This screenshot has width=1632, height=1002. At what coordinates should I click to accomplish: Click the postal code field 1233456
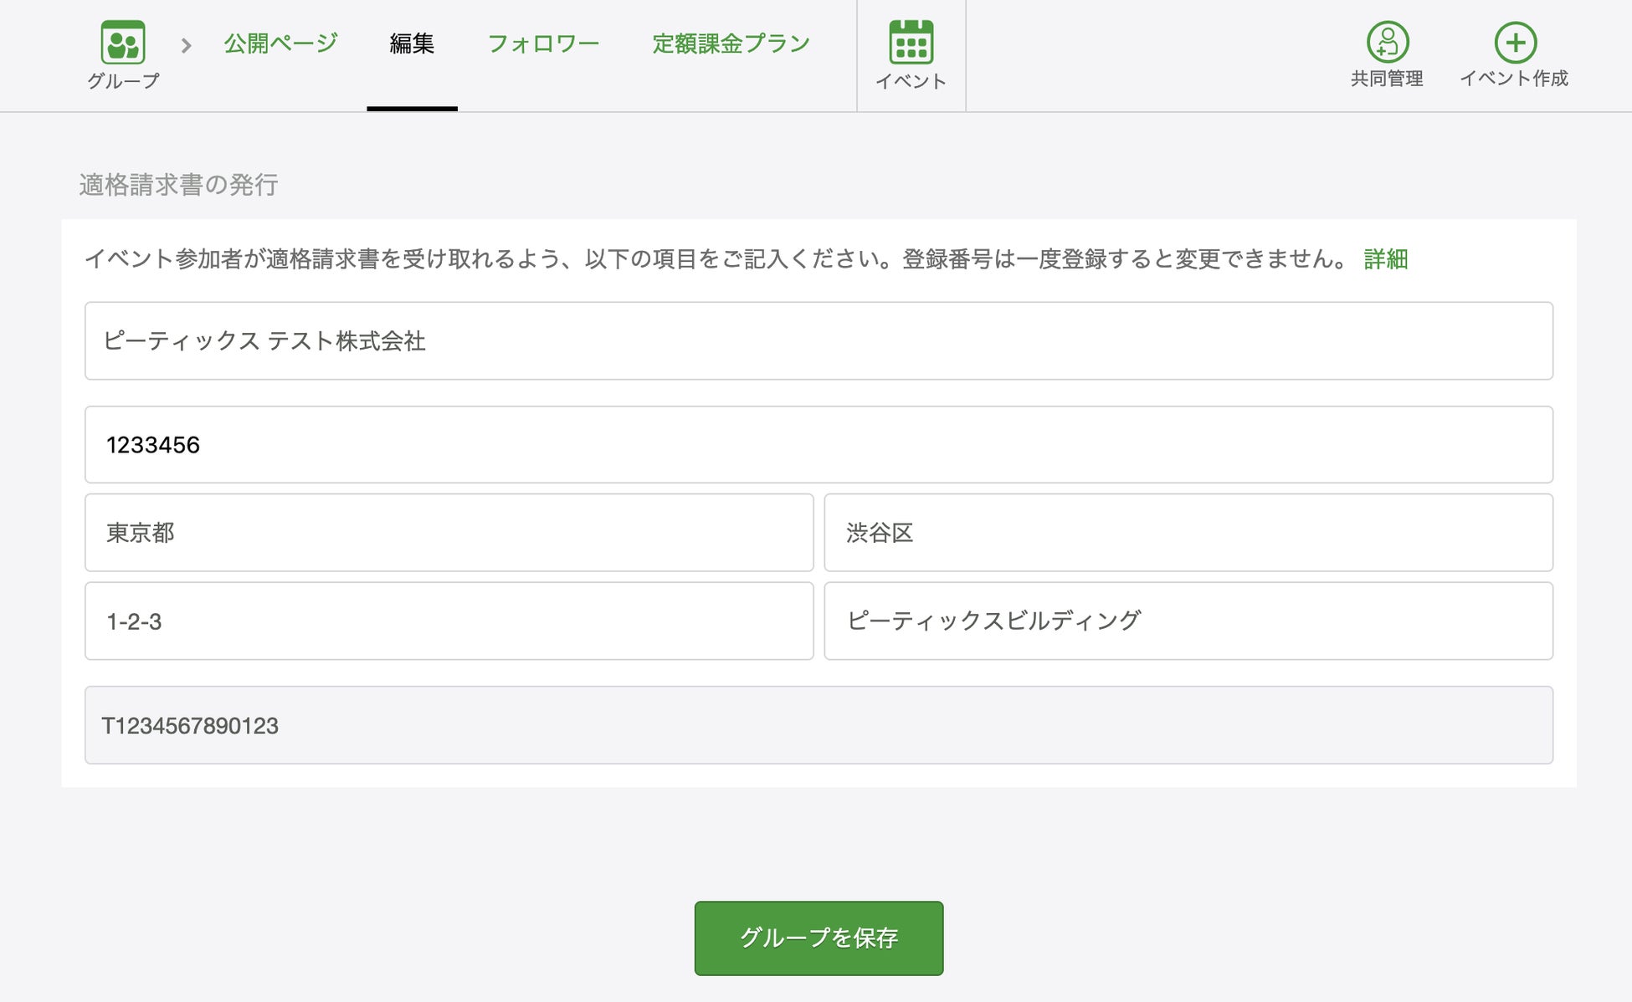tap(818, 445)
